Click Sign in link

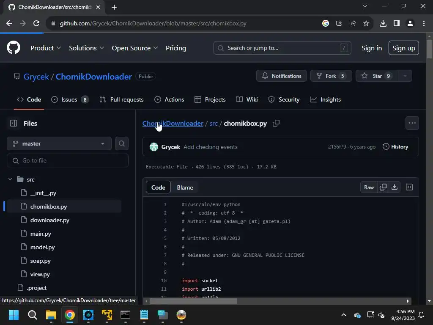pos(372,48)
